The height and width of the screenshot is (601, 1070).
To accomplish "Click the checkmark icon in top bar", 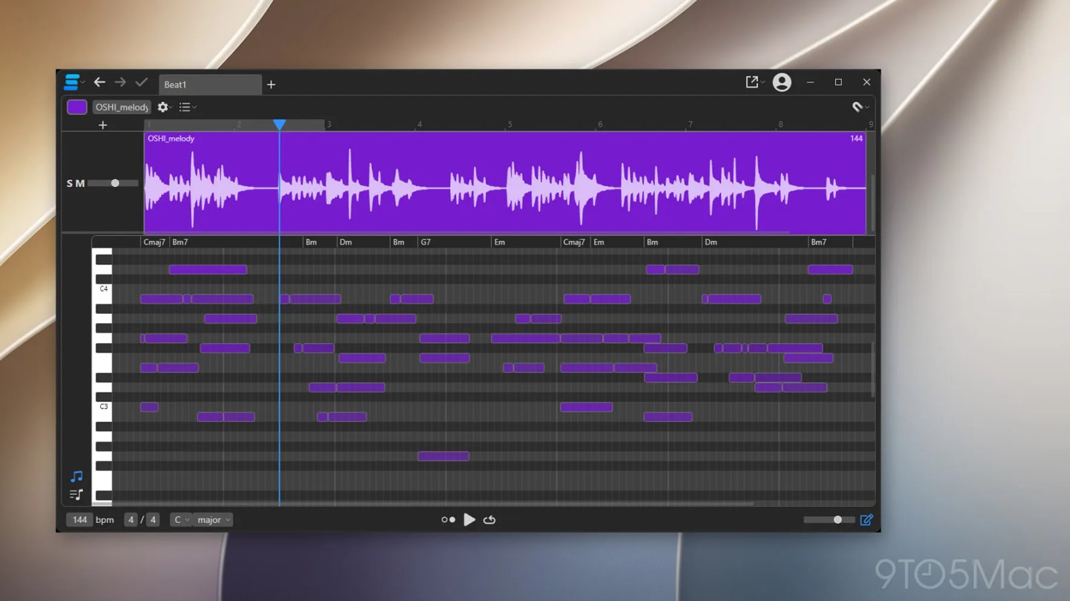I will [141, 82].
